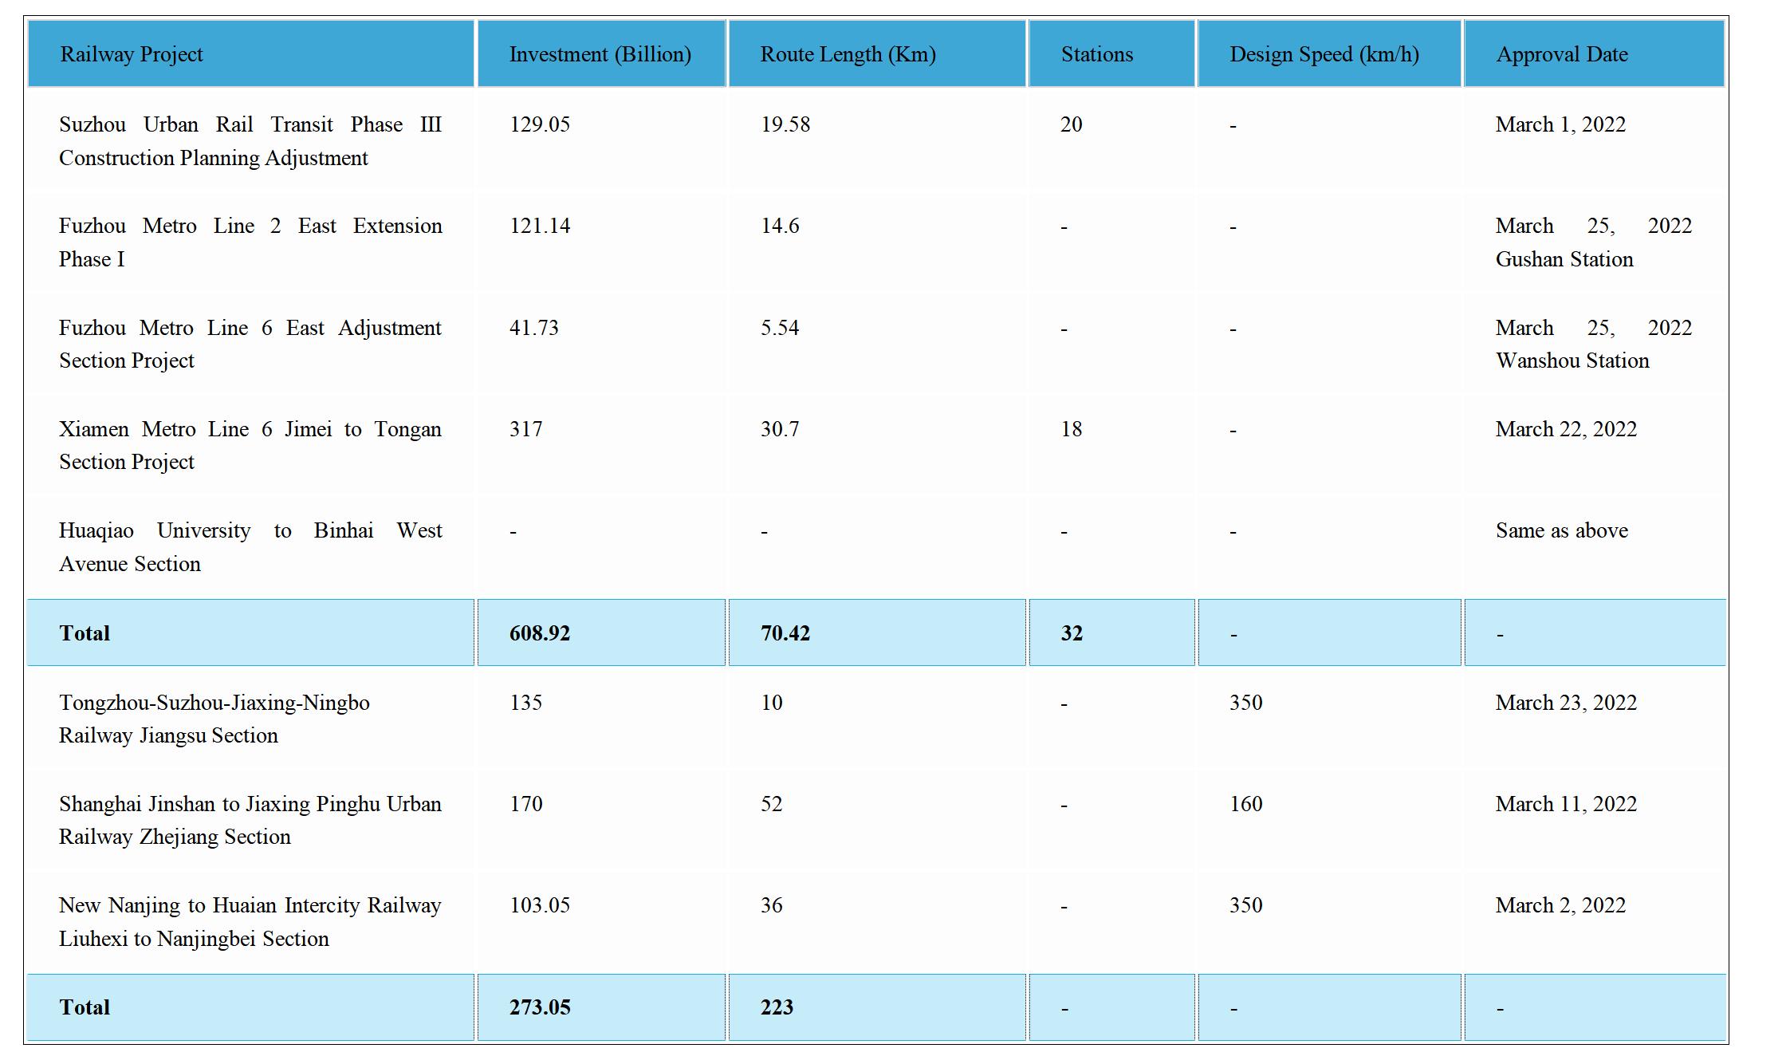1790x1060 pixels.
Task: Click Fuzhou Metro Line 2 East Extension cell
Action: click(250, 242)
